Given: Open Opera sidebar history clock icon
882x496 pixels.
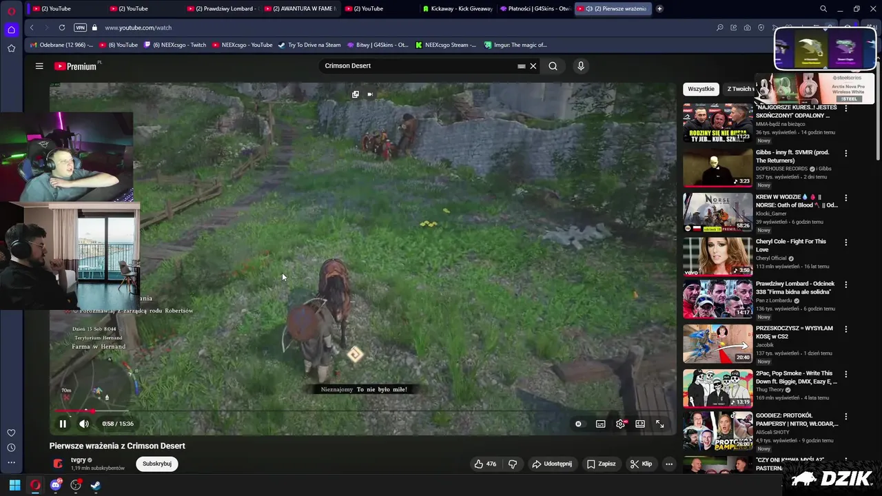Looking at the screenshot, I should click(11, 448).
